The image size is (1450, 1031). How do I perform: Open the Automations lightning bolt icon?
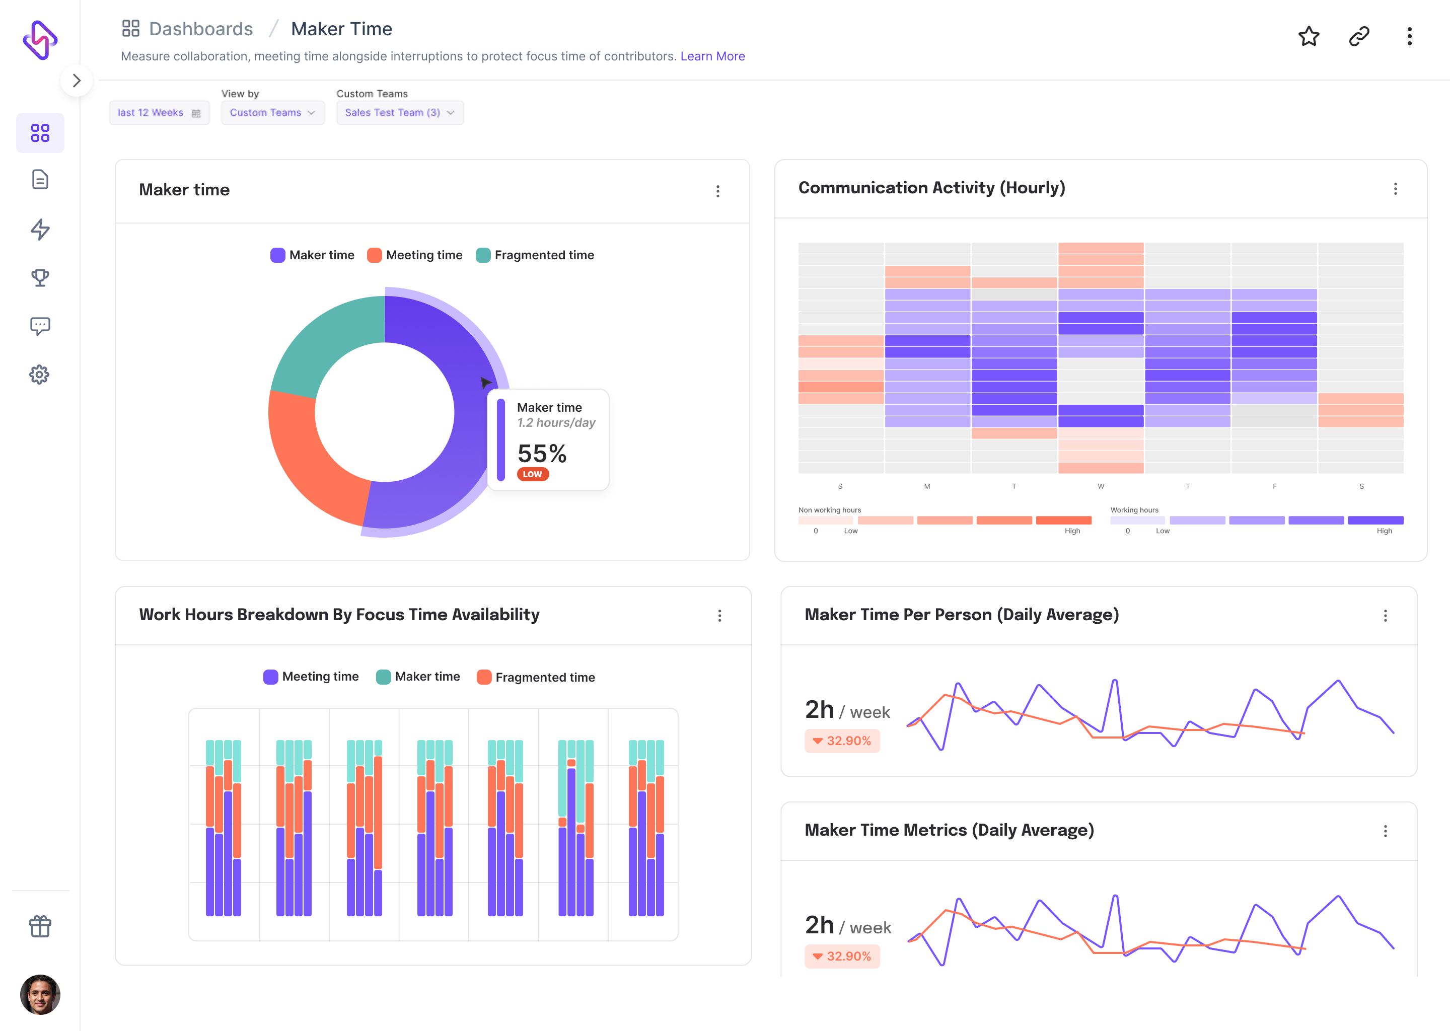(x=40, y=230)
